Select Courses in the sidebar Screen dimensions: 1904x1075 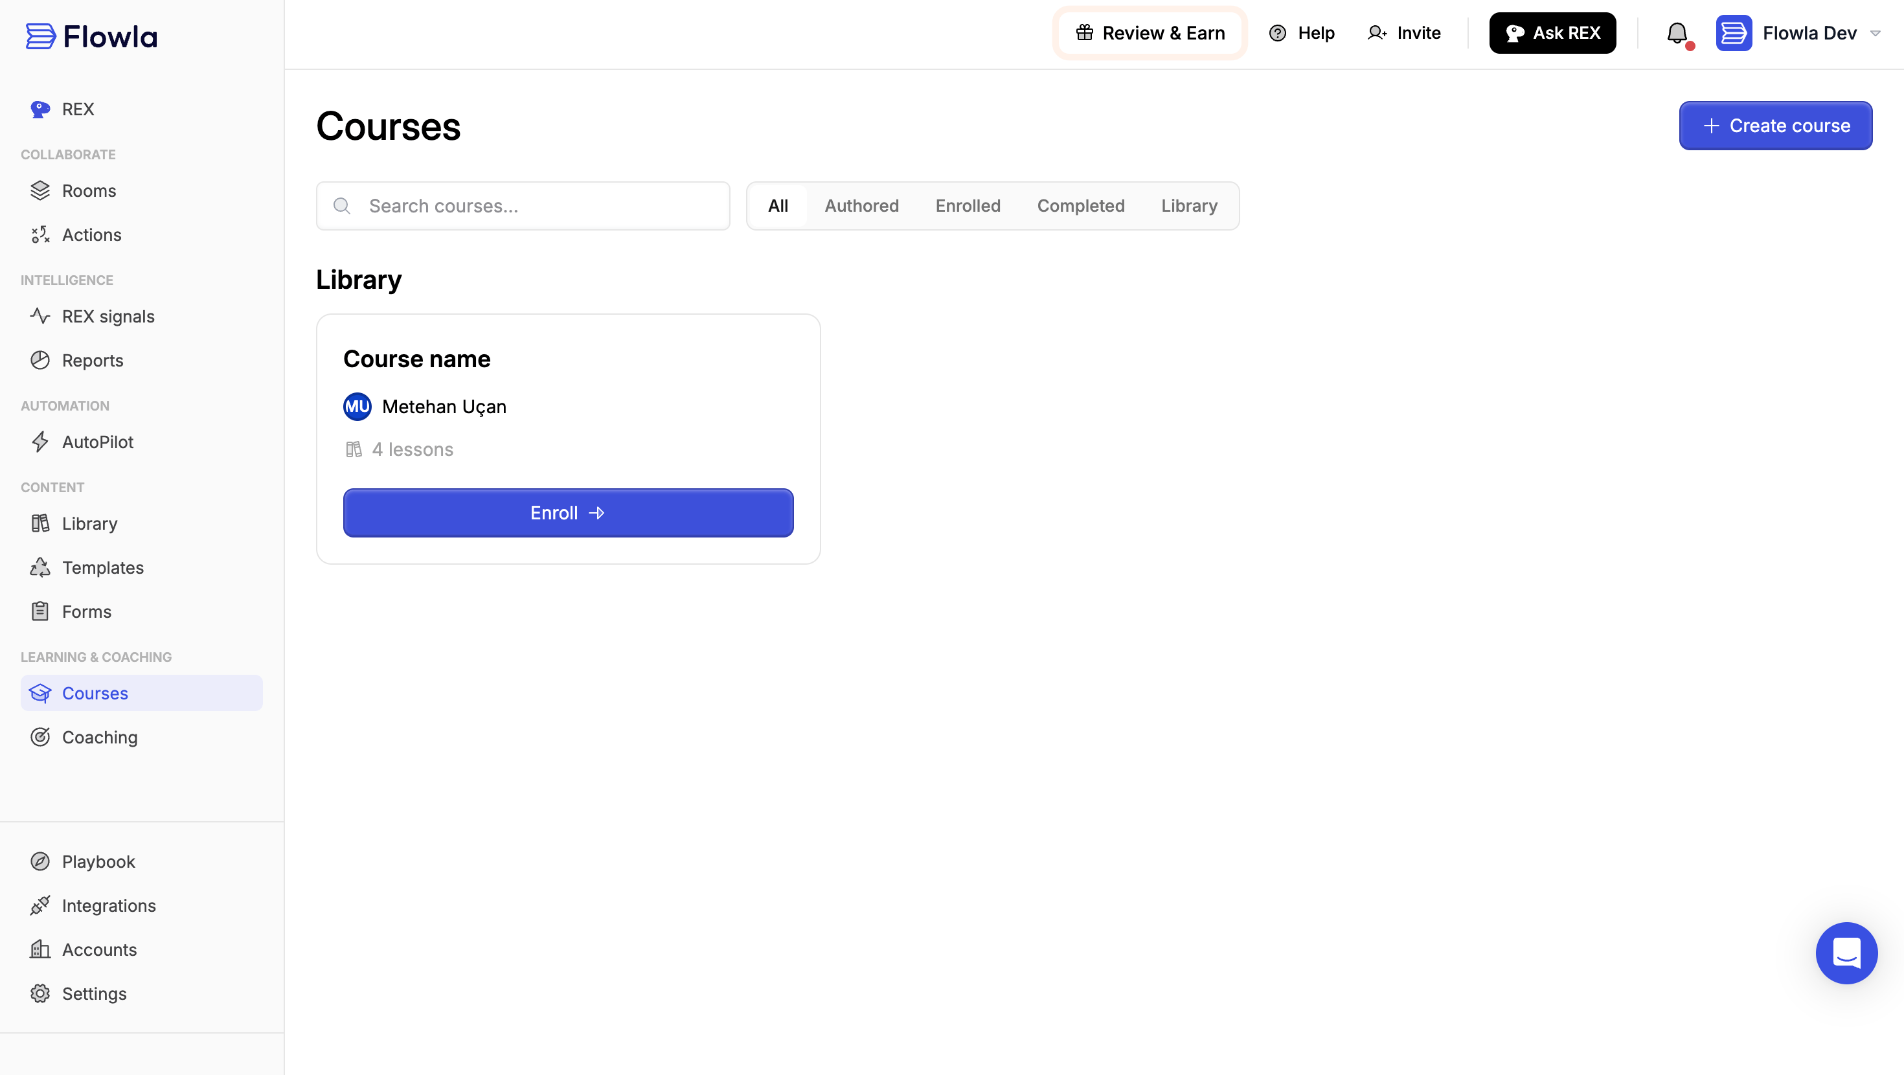(141, 693)
